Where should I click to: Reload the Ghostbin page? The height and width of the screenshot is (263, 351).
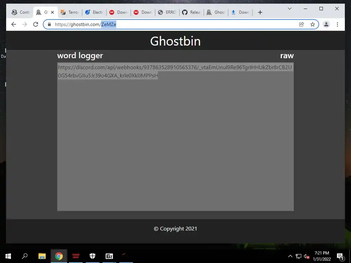36,24
